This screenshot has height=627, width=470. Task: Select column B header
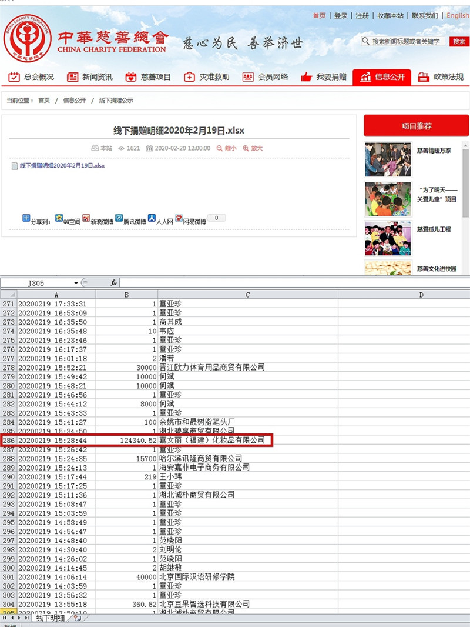tap(126, 295)
